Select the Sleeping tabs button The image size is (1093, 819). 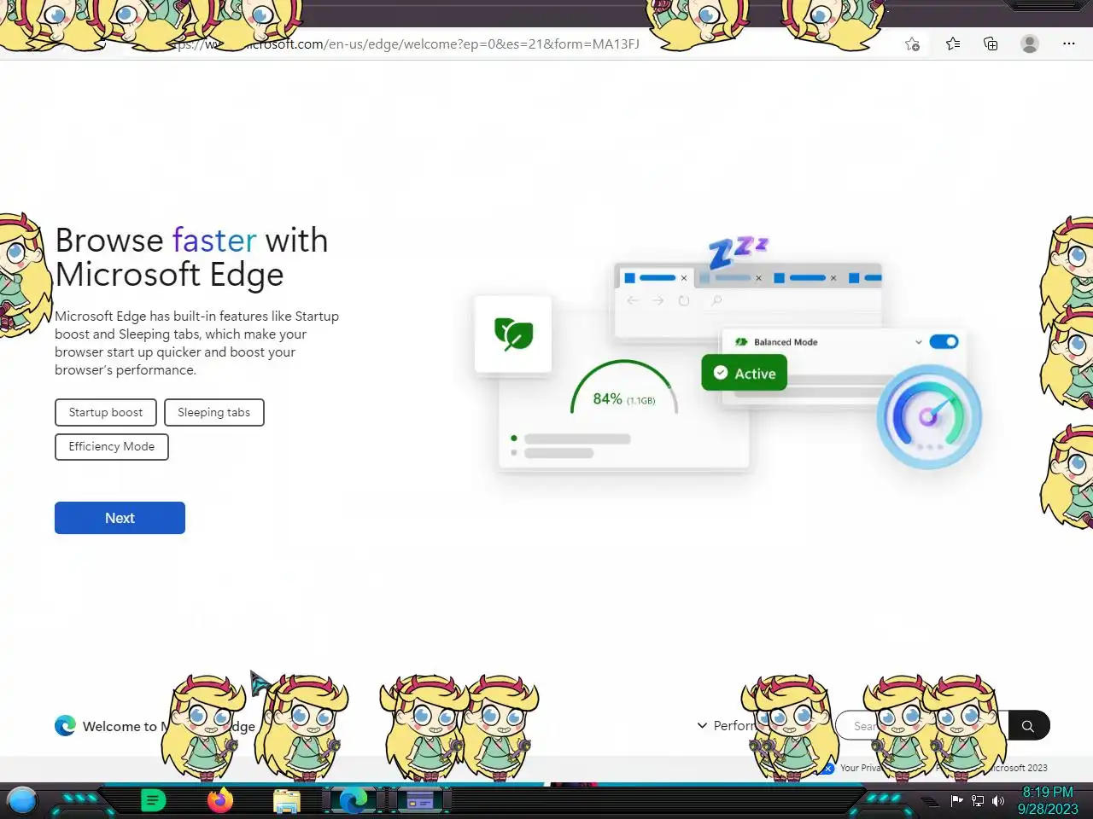point(213,412)
